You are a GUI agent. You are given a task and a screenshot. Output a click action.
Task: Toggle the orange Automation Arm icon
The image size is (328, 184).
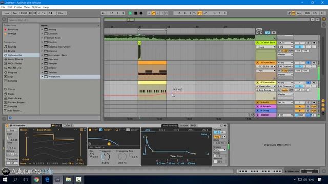click(153, 13)
